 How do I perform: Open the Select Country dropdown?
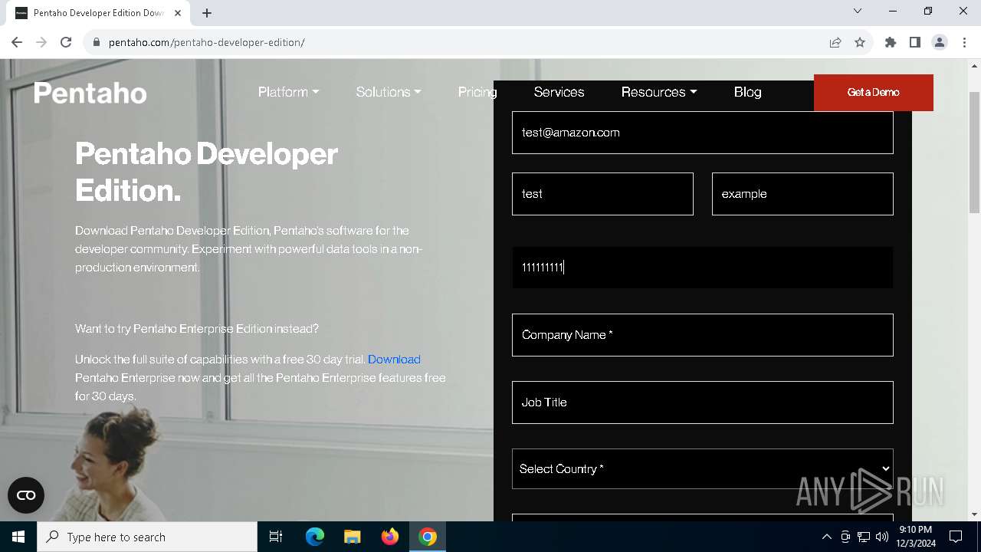click(x=703, y=468)
